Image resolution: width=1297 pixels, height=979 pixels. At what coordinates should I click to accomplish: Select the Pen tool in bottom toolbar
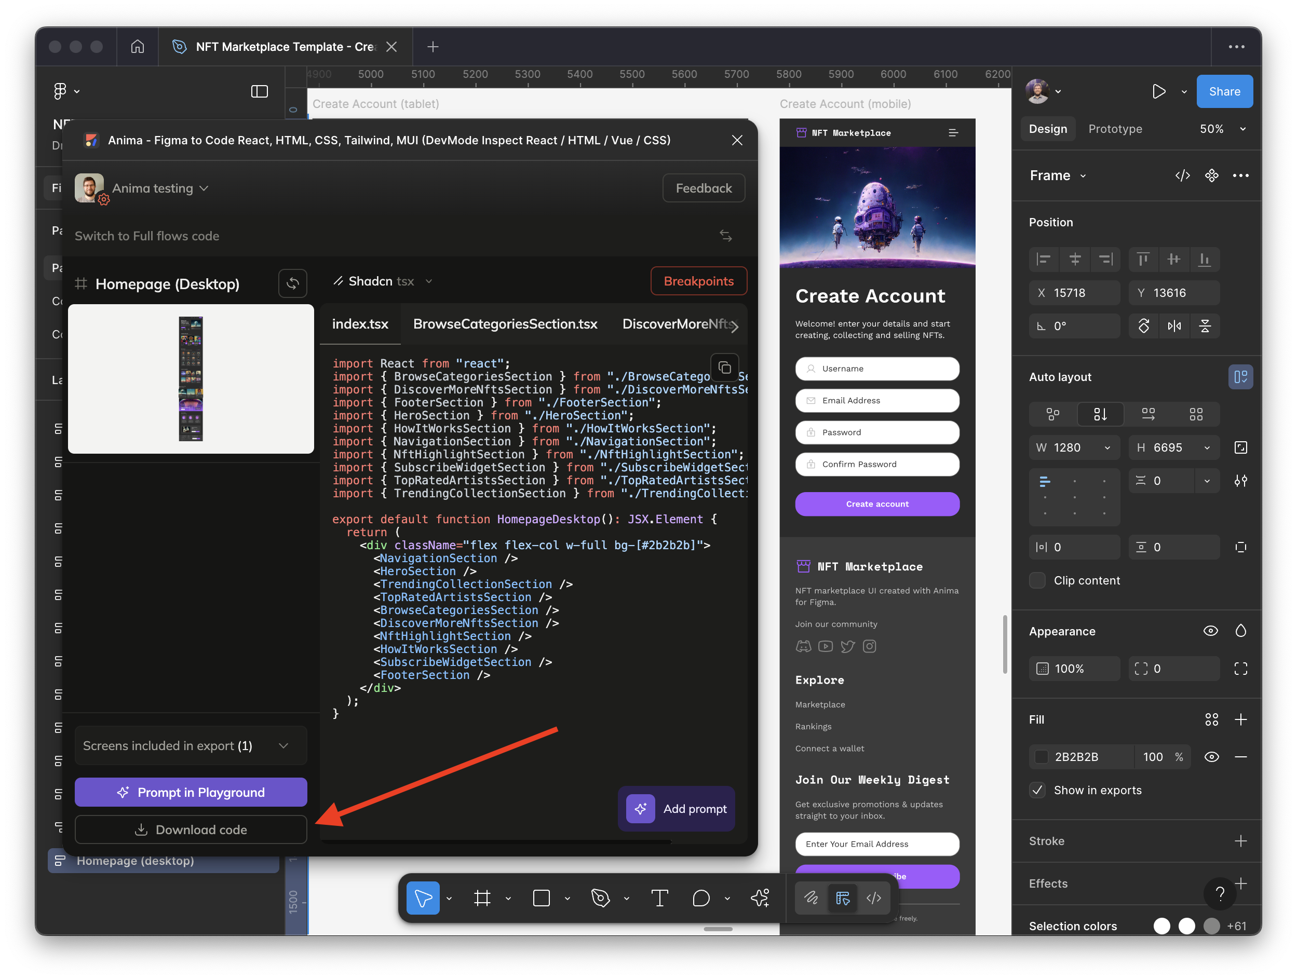pos(600,898)
